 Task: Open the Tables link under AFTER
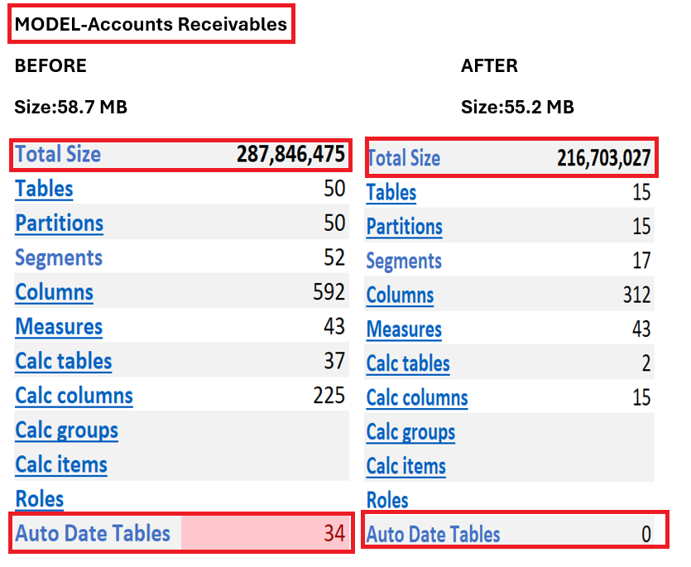391,193
